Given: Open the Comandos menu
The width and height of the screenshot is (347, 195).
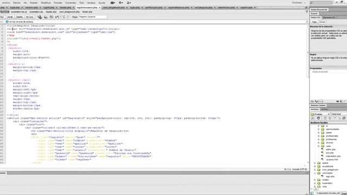Looking at the screenshot, I should (70, 3).
